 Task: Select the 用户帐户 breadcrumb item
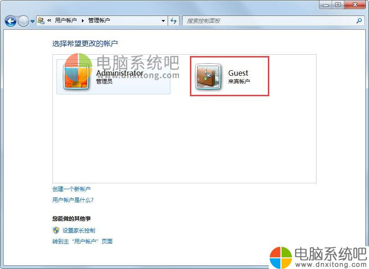[66, 21]
